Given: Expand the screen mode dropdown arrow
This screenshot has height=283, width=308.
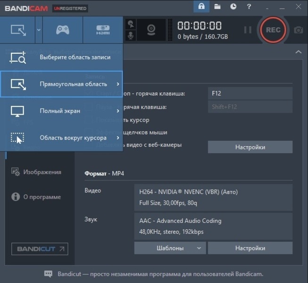Looking at the screenshot, I should tap(39, 30).
